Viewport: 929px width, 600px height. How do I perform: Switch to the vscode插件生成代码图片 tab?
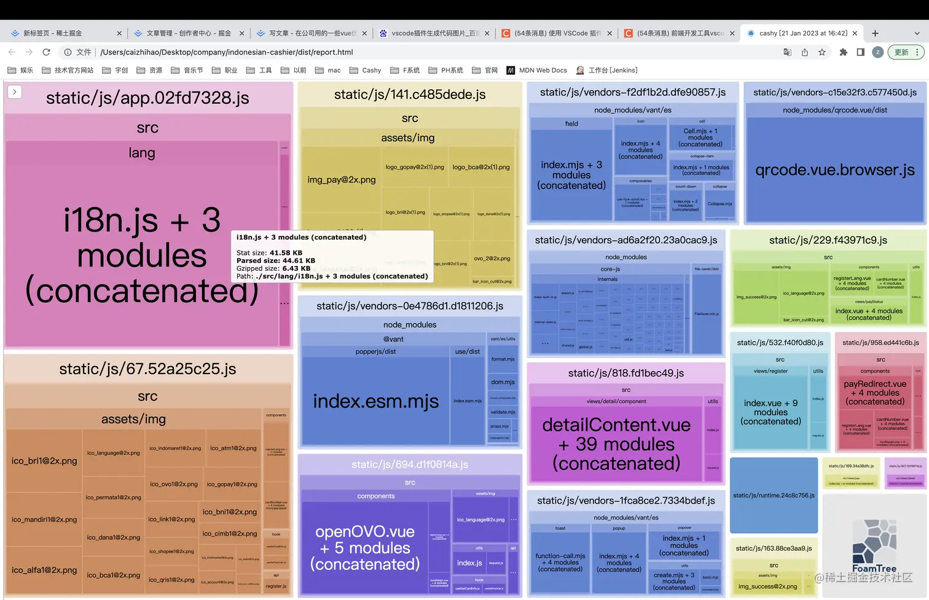click(x=434, y=33)
